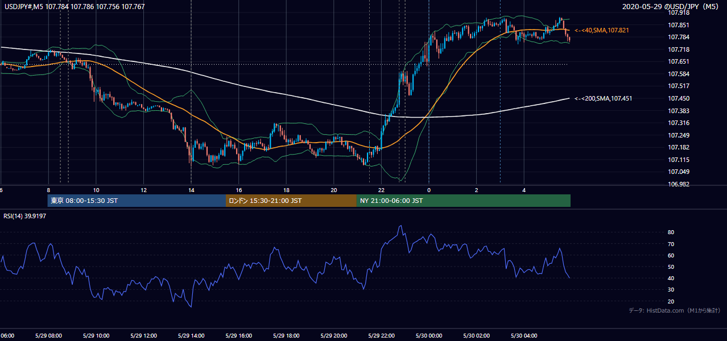Click the 5/29 08:00 date label
The height and width of the screenshot is (341, 727).
[x=48, y=336]
